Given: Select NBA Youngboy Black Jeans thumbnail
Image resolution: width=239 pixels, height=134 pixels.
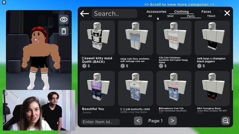Looking at the screenshot, I should point(212,88).
